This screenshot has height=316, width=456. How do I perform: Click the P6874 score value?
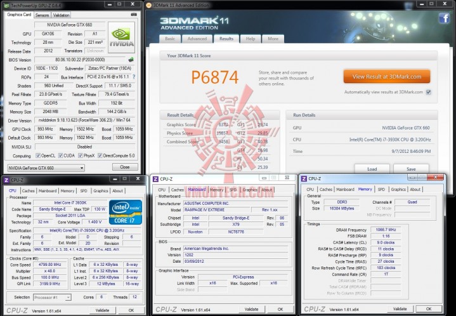coord(214,77)
